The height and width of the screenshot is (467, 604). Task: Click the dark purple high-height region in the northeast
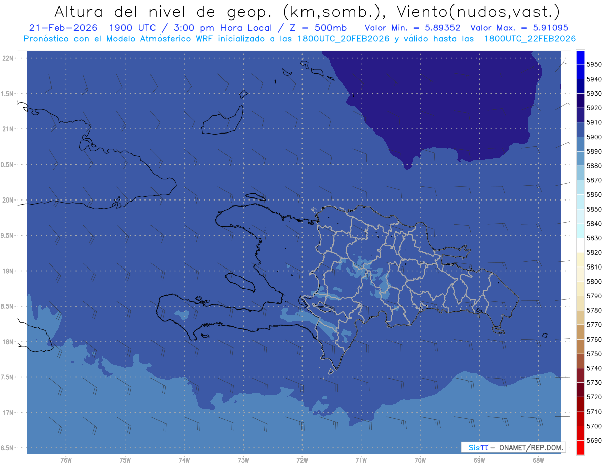click(x=443, y=106)
